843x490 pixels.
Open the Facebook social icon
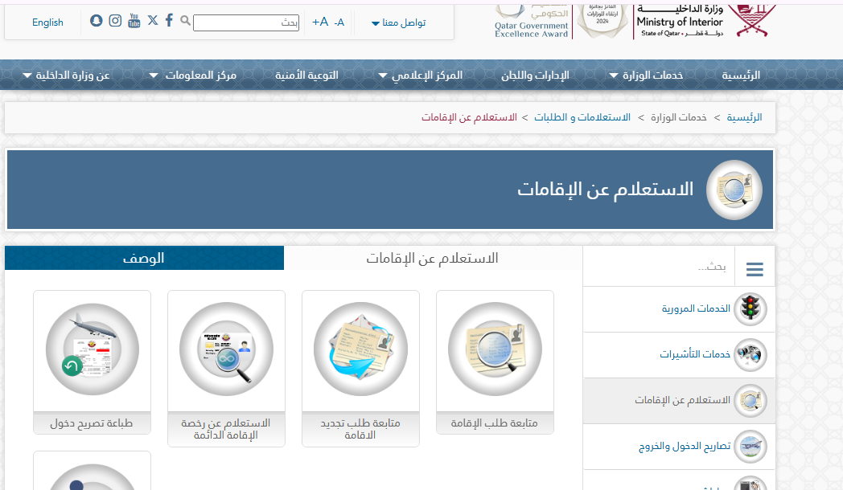coord(169,20)
